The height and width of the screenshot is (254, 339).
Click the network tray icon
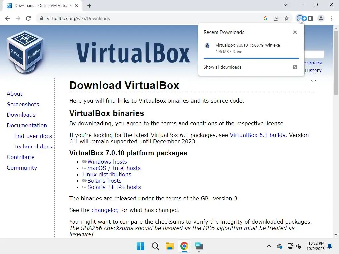point(290,246)
